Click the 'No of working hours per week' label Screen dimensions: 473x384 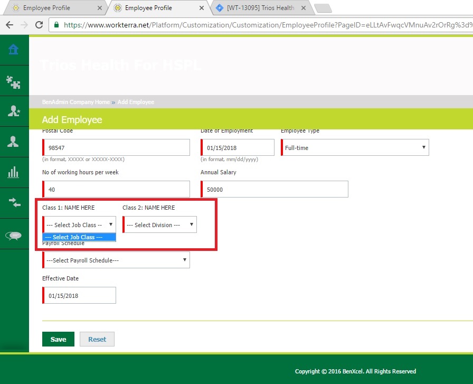[81, 172]
